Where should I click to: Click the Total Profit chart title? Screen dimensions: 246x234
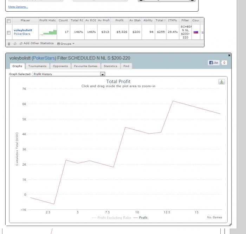[x=118, y=81]
